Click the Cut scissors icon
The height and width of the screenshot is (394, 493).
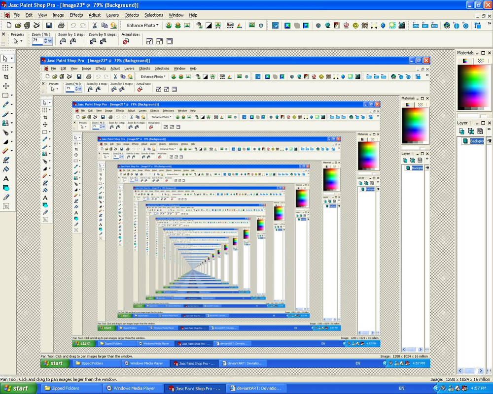[x=95, y=26]
